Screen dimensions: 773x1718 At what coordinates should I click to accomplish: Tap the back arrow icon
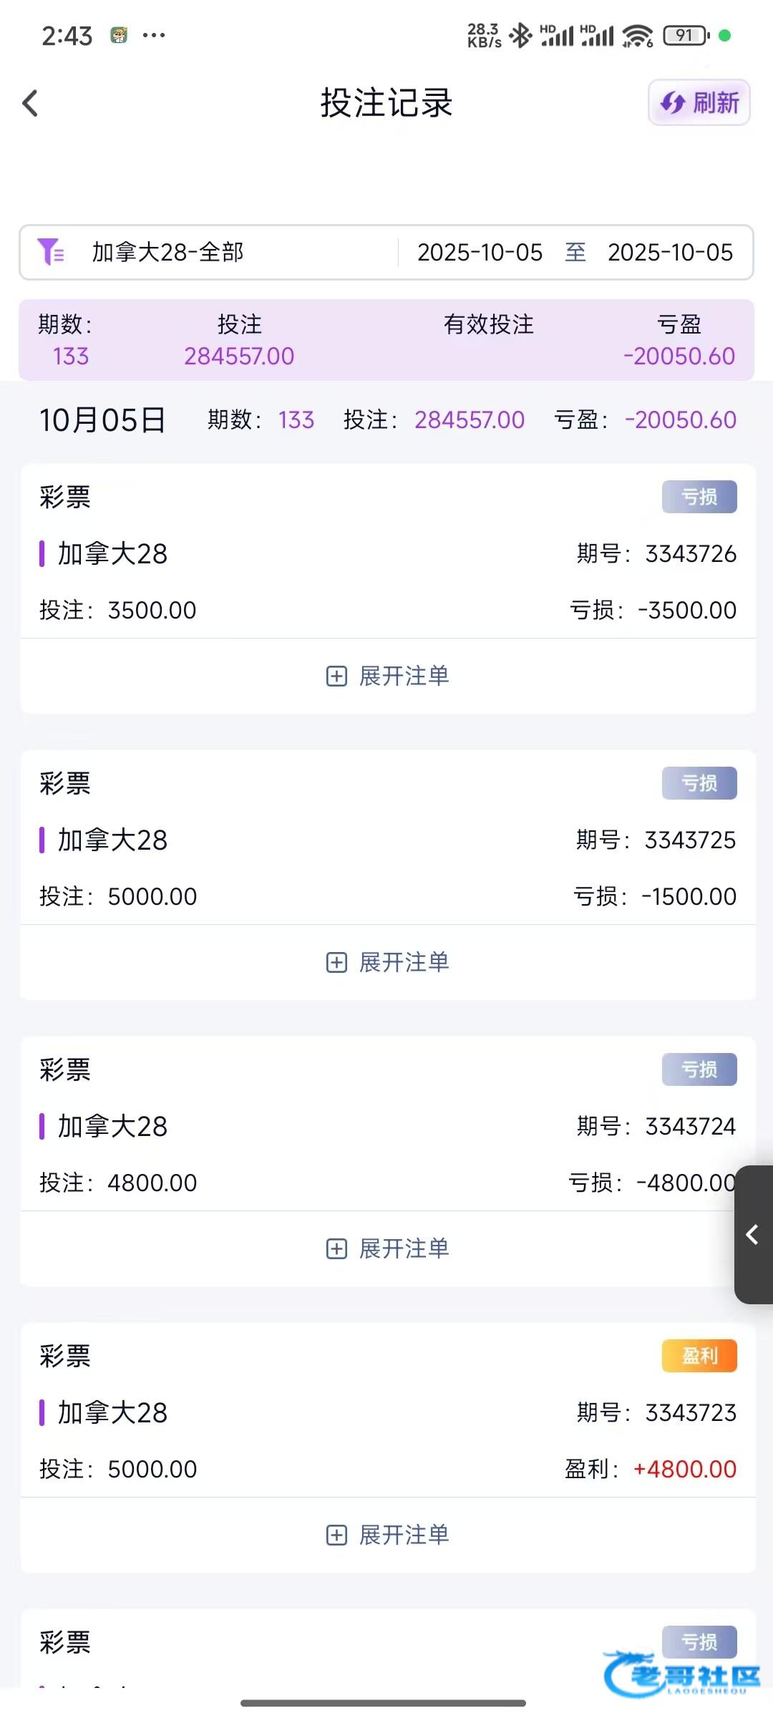point(30,103)
